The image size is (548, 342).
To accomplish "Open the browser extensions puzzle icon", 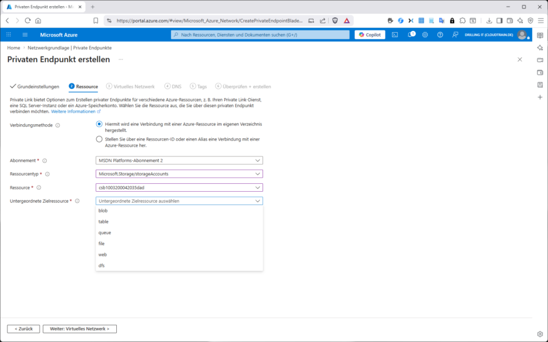I will pyautogui.click(x=462, y=21).
